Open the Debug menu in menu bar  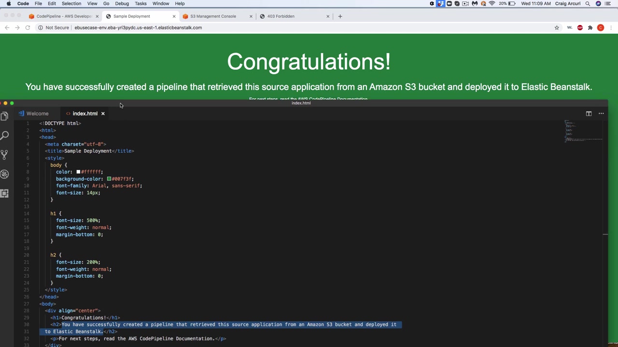pyautogui.click(x=122, y=3)
